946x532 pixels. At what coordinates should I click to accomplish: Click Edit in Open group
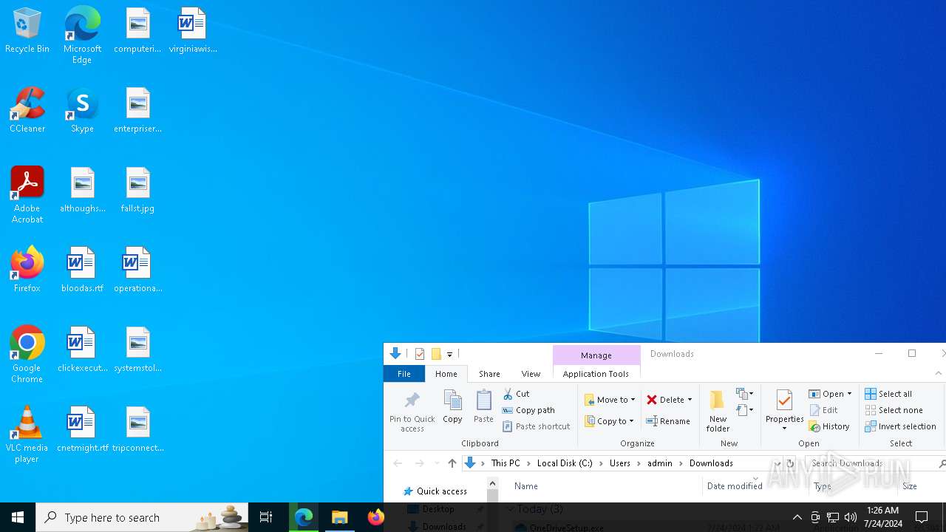click(x=823, y=410)
